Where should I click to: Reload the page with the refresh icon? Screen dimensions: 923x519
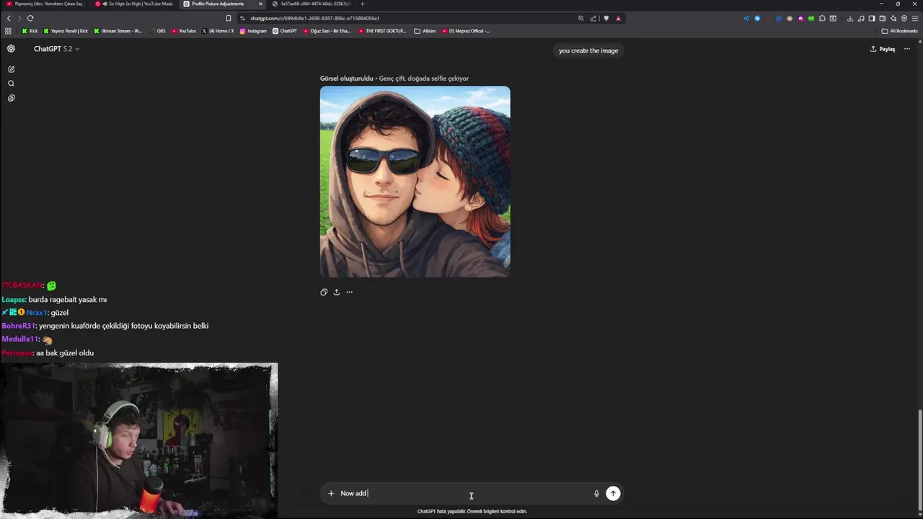[x=30, y=18]
